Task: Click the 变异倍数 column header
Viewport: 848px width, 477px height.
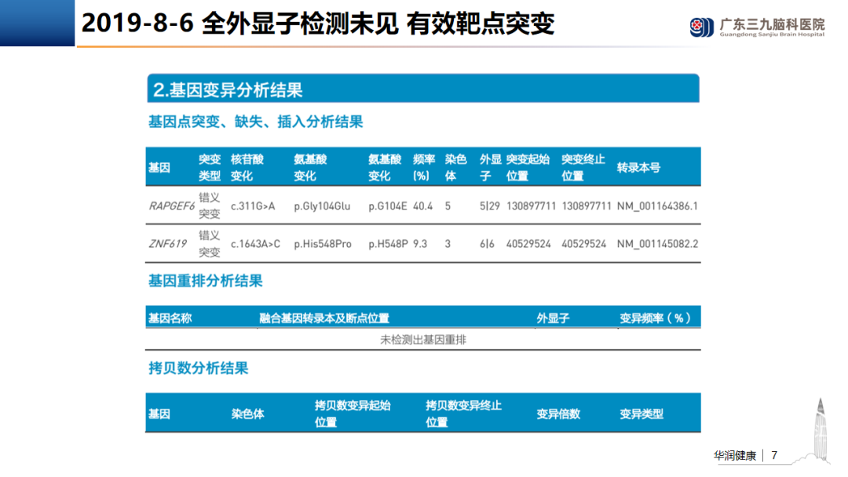Action: click(558, 413)
